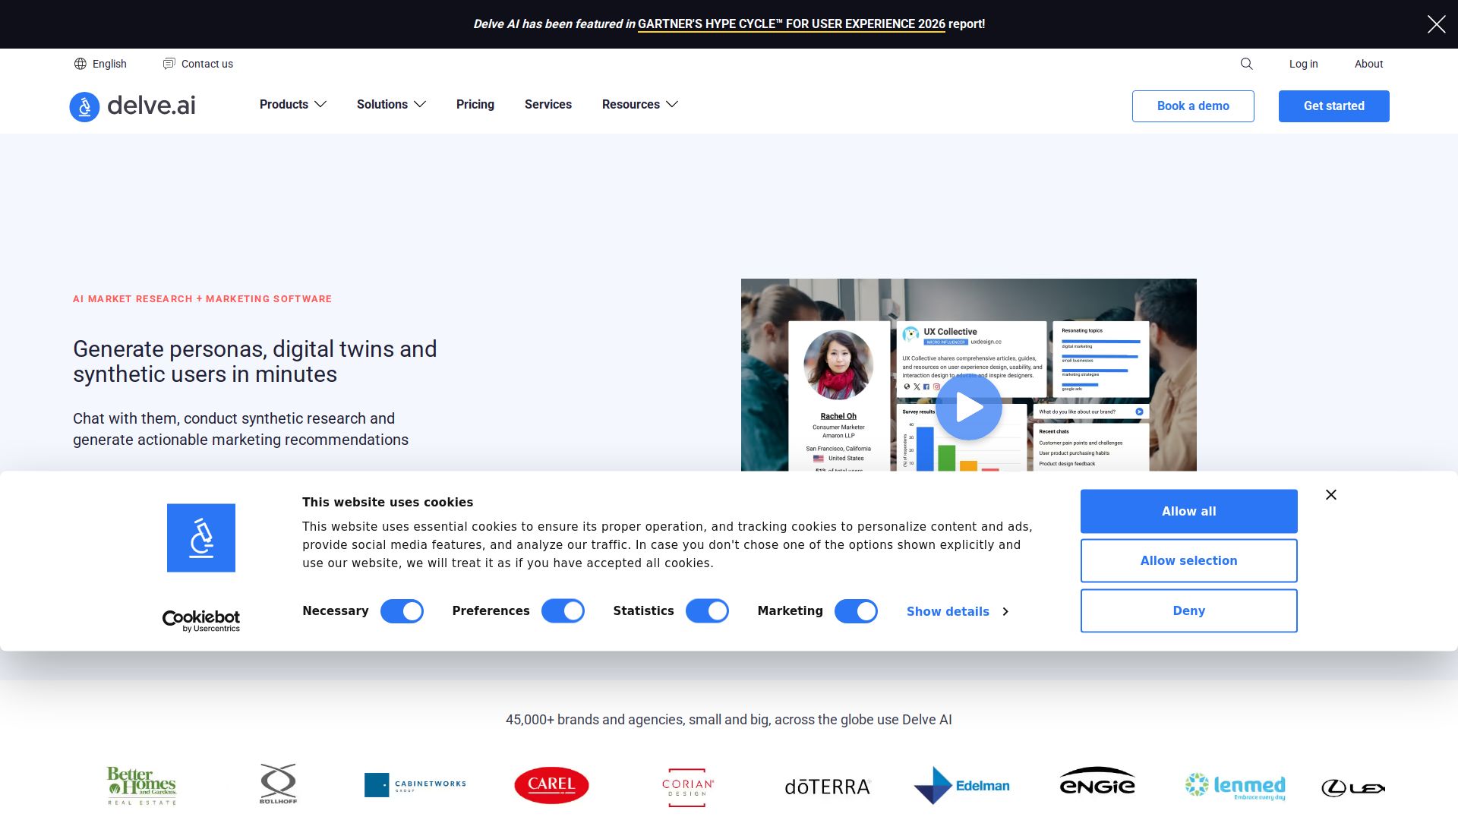Click the delve.ai logo
Image resolution: width=1458 pixels, height=820 pixels.
tap(133, 106)
